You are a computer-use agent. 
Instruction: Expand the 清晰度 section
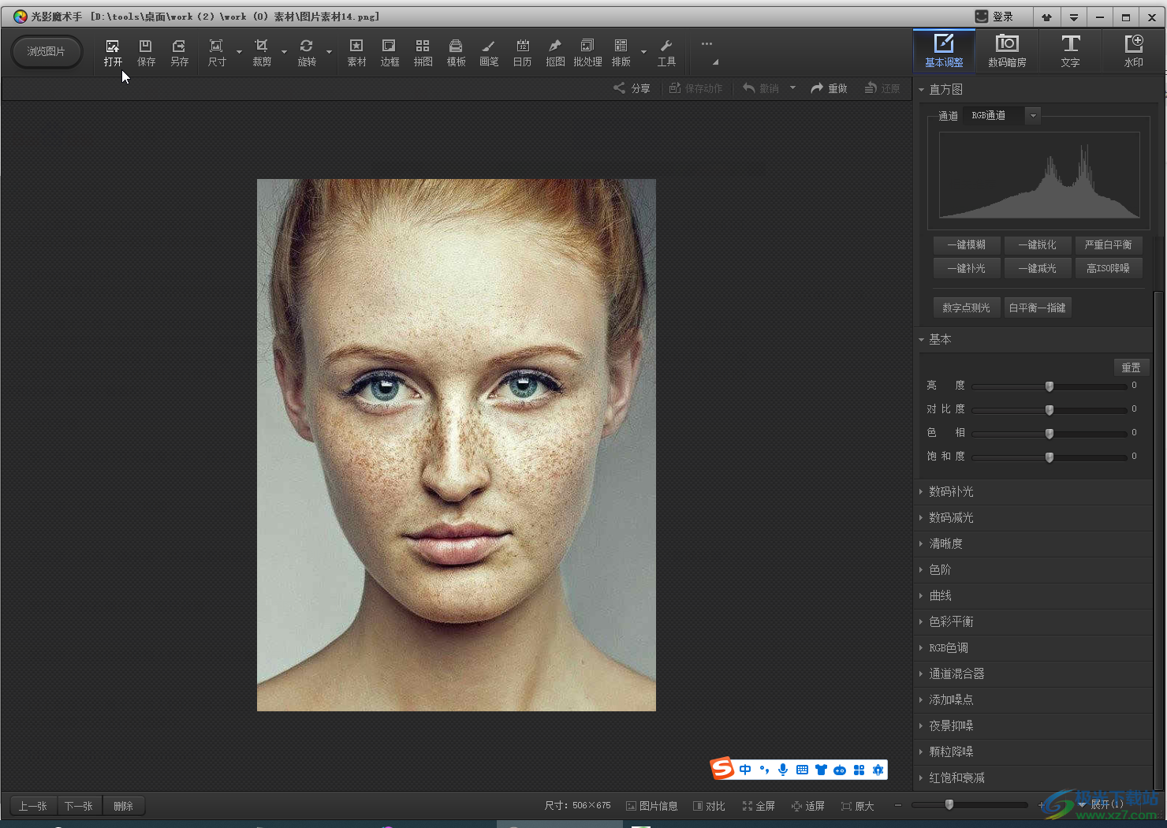click(x=1033, y=543)
